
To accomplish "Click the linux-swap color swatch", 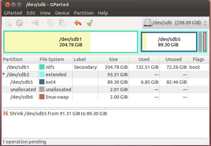I will pos(42,97).
